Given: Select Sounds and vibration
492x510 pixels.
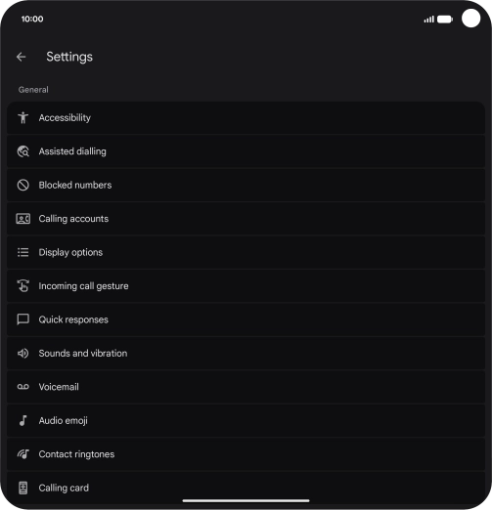Looking at the screenshot, I should (246, 354).
